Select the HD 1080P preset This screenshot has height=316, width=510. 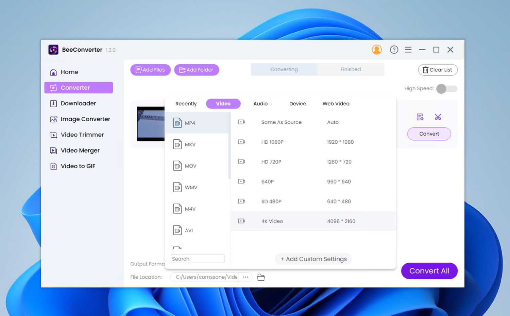click(x=313, y=142)
